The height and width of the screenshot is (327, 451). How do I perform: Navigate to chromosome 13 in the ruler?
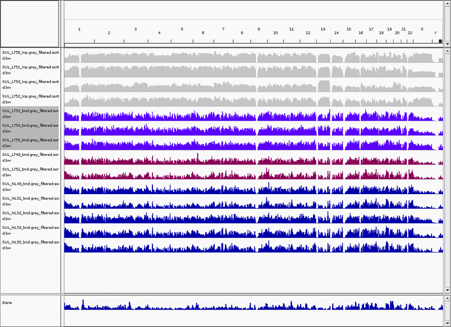(x=323, y=29)
